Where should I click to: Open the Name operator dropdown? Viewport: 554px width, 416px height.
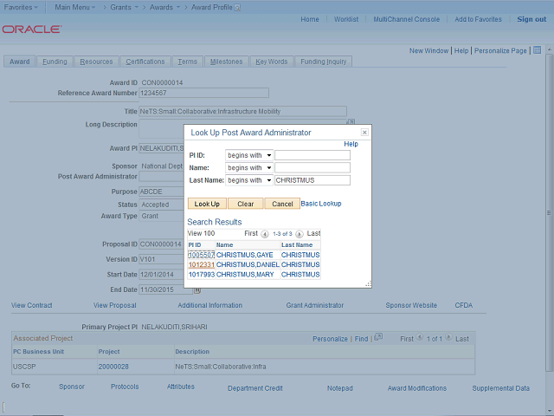(x=249, y=167)
